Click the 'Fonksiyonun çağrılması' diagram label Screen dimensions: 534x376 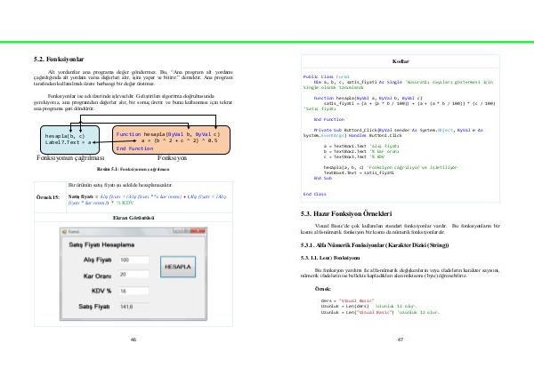coord(70,158)
